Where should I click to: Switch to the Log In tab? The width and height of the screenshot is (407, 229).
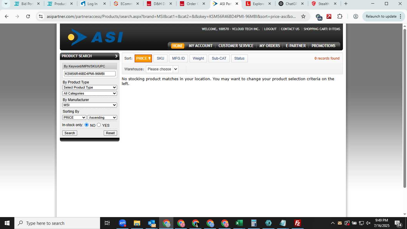[92, 4]
